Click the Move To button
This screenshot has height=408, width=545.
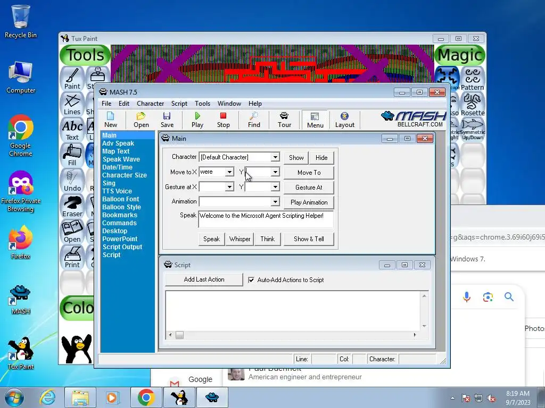pos(309,173)
